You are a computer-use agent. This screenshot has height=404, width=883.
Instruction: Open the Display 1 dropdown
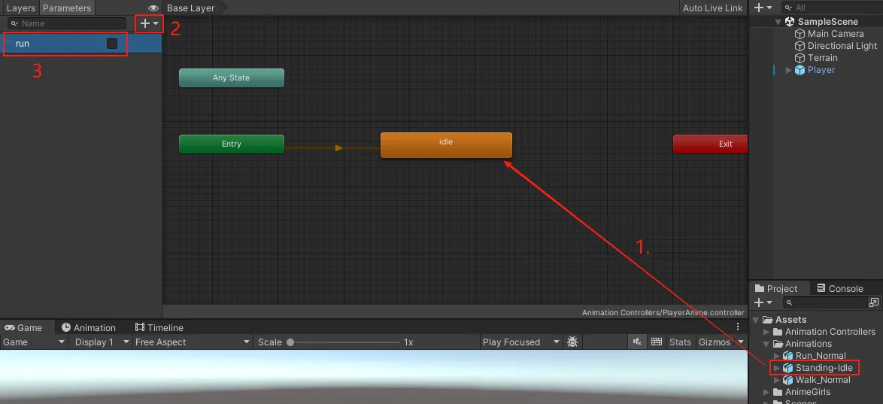[100, 342]
